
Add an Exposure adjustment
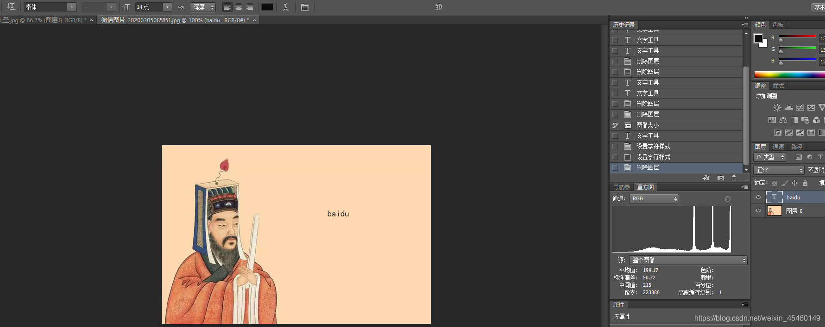coord(811,107)
